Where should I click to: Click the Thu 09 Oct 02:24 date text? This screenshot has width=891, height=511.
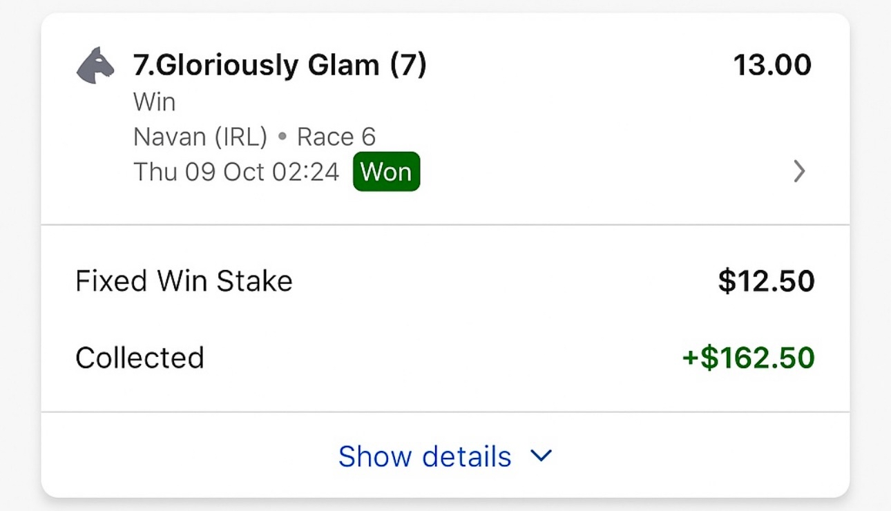(x=236, y=171)
